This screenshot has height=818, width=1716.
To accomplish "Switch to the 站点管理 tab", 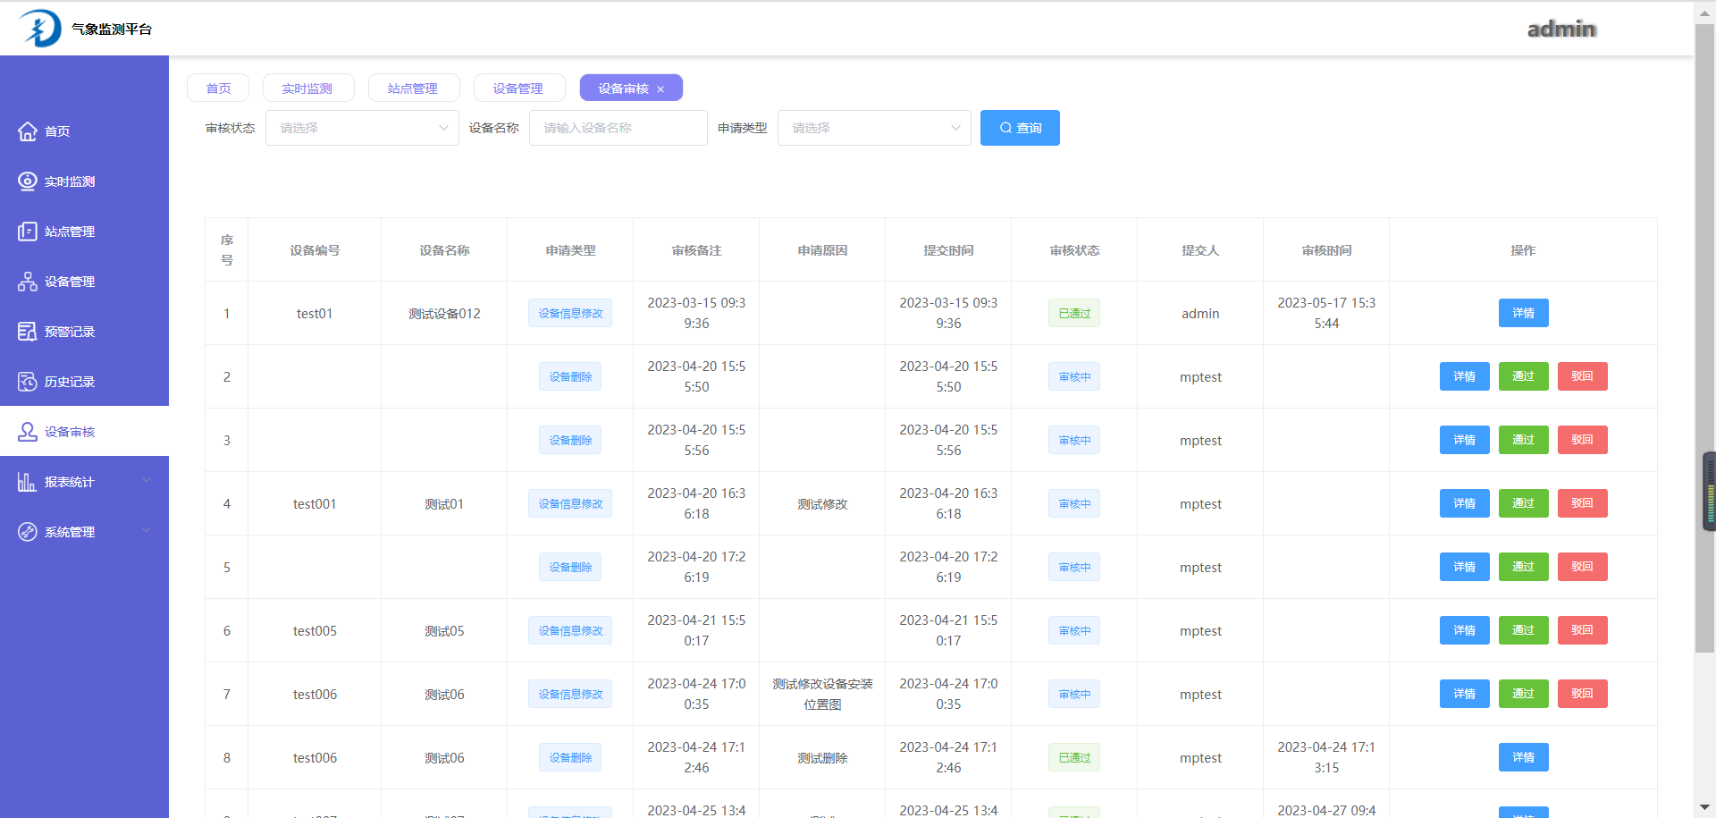I will pos(414,88).
